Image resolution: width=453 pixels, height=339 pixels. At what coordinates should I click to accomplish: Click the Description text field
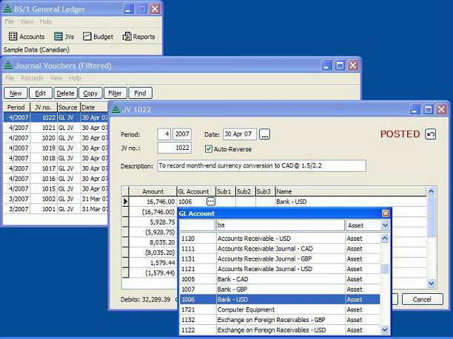(261, 166)
